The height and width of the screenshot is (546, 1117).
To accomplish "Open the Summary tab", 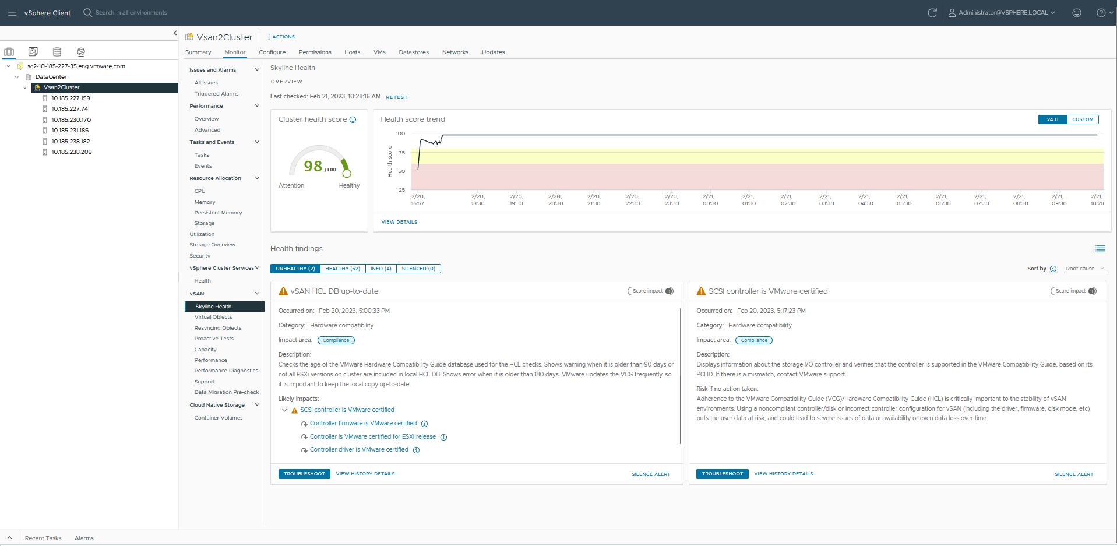I will [198, 52].
